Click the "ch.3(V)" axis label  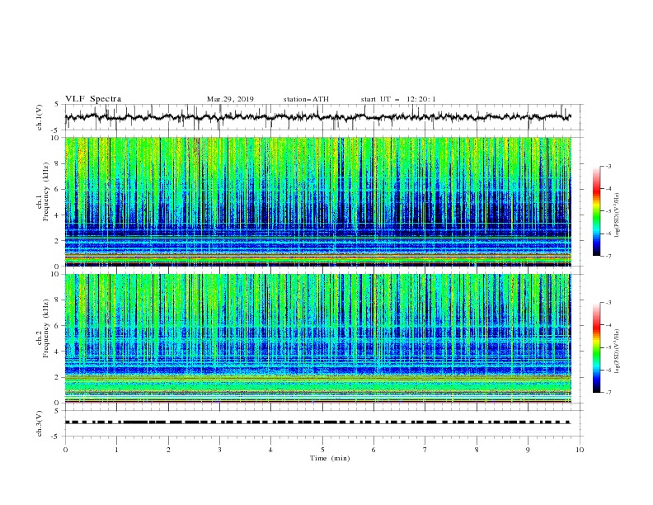pos(40,423)
